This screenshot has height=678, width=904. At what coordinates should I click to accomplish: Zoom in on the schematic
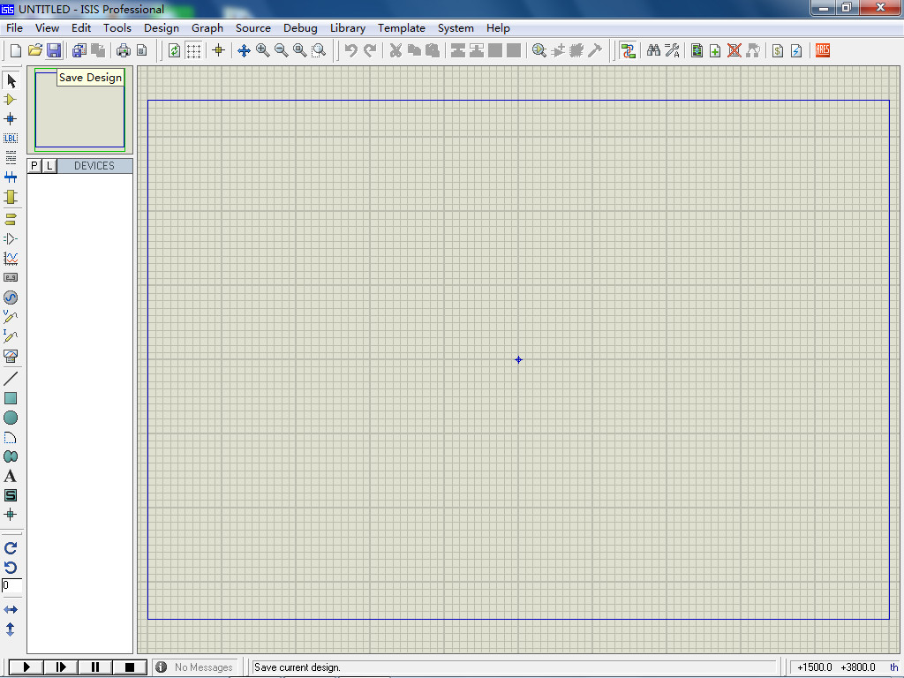point(262,50)
